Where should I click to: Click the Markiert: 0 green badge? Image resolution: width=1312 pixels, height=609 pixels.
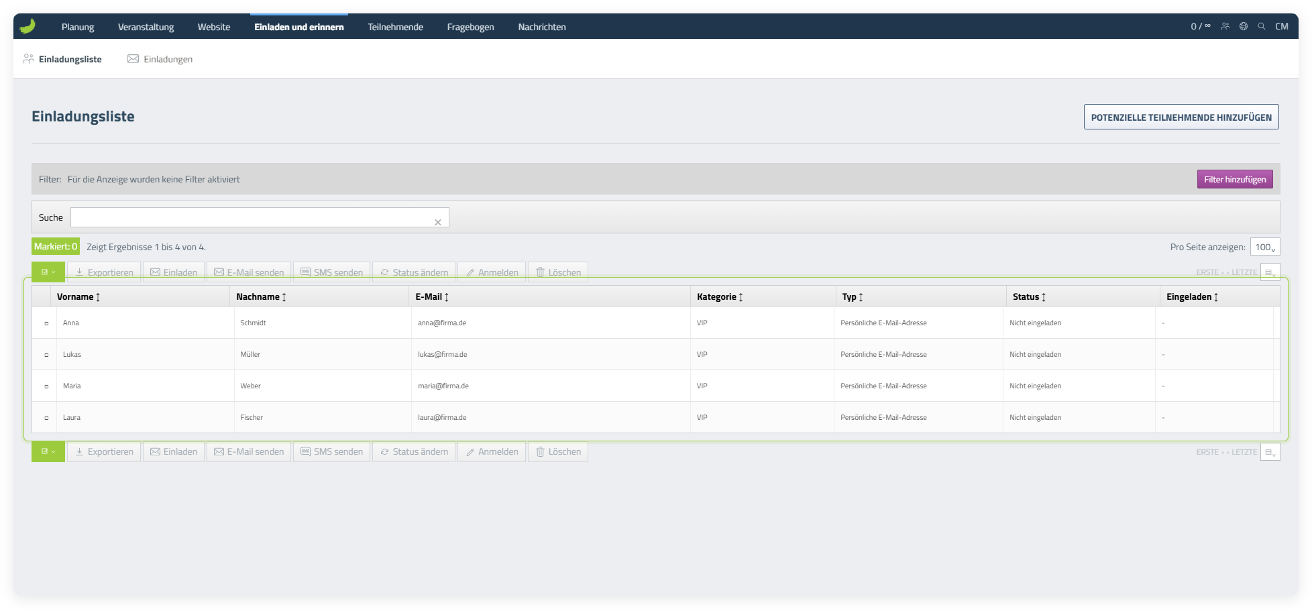(56, 247)
